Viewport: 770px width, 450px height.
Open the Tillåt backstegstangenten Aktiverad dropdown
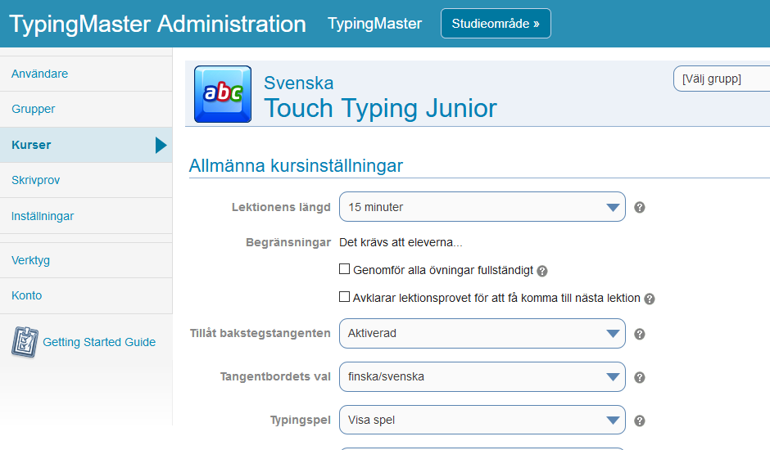coord(482,333)
